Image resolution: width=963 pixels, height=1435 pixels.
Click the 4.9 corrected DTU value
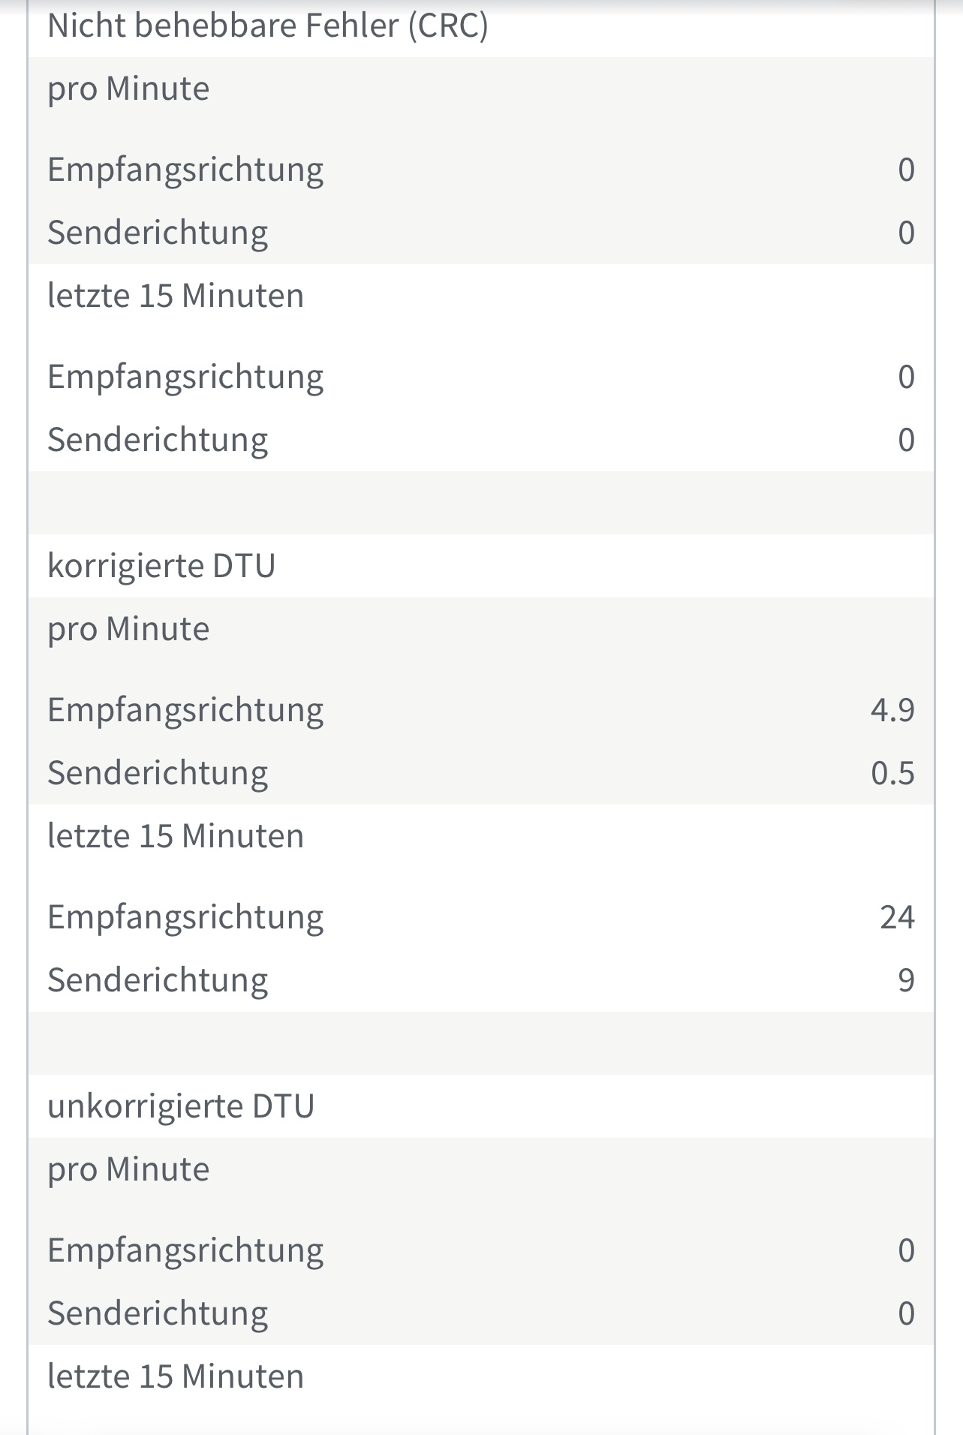point(892,710)
